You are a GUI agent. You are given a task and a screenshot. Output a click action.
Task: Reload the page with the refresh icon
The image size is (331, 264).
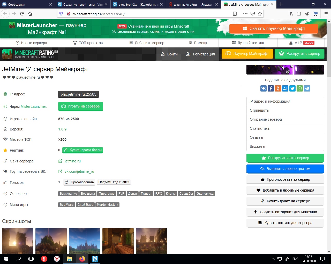coord(22,14)
